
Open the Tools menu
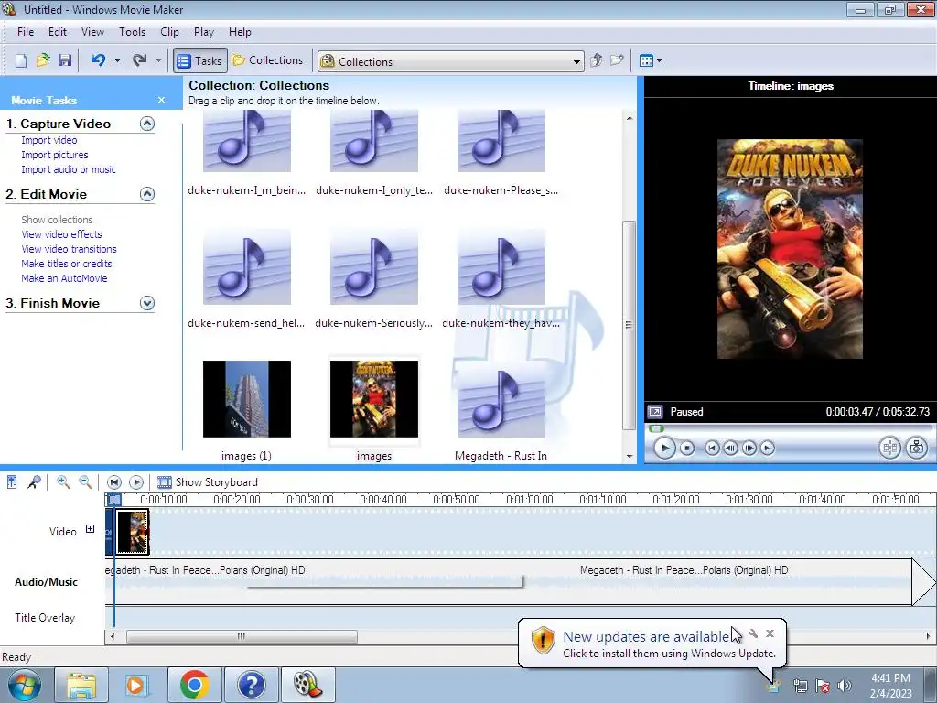point(132,32)
